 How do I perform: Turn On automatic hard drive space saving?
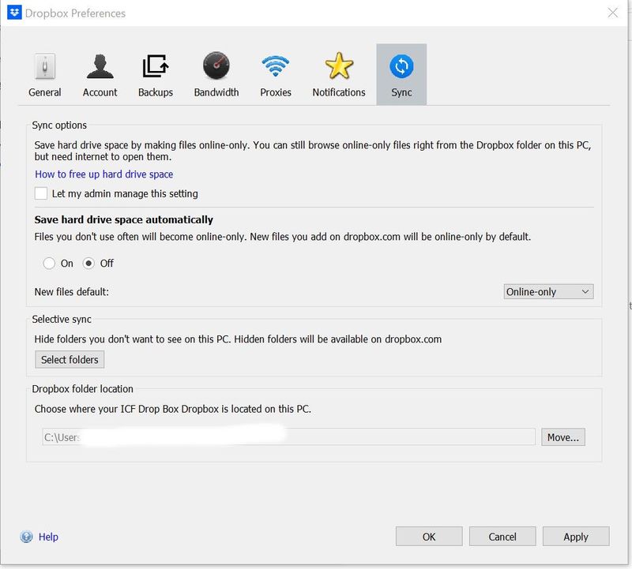47,263
